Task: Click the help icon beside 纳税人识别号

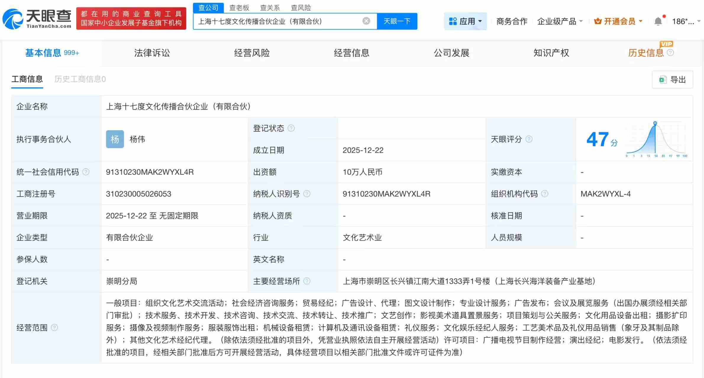Action: 307,194
